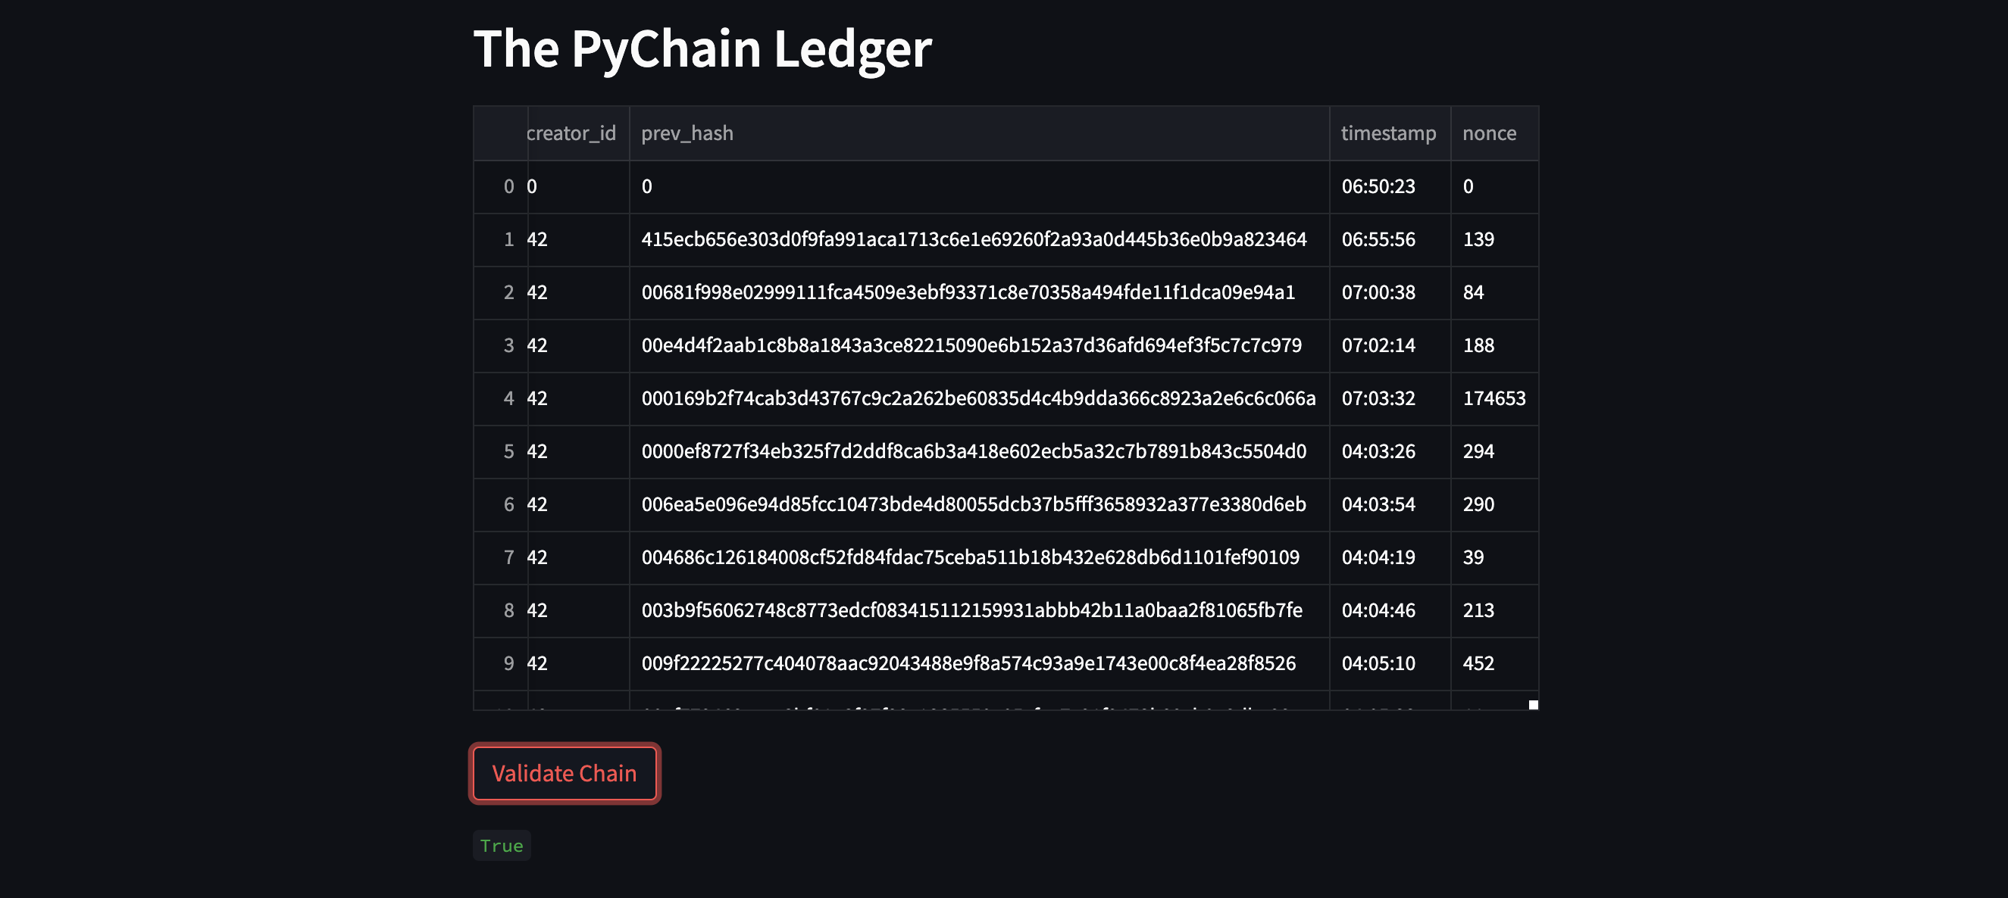Click The PyChain Ledger page title
This screenshot has width=2008, height=898.
pyautogui.click(x=702, y=48)
